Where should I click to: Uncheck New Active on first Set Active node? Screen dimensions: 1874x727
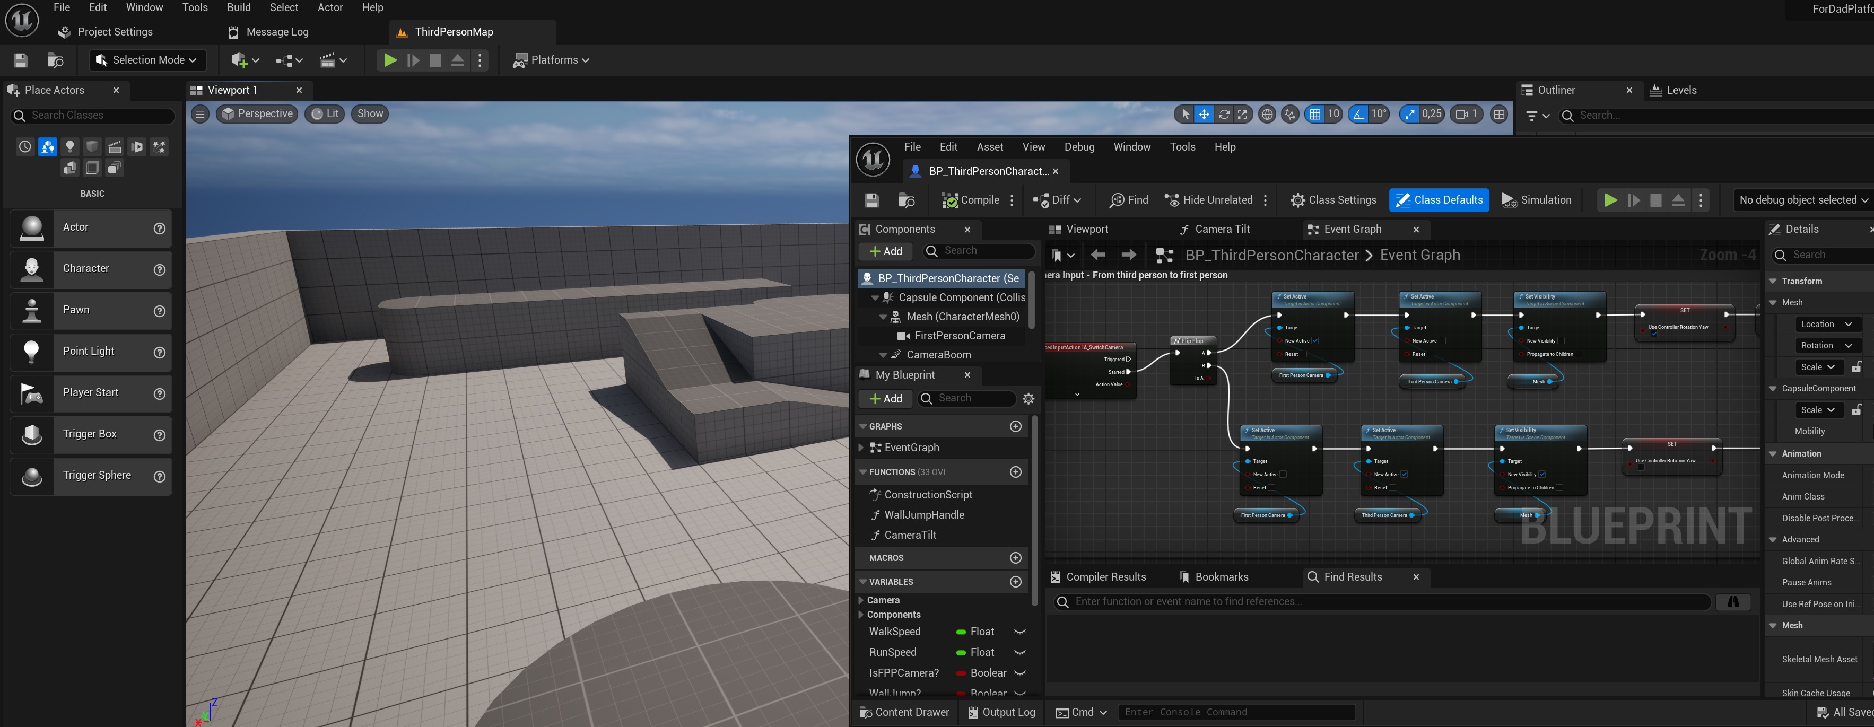(1315, 341)
